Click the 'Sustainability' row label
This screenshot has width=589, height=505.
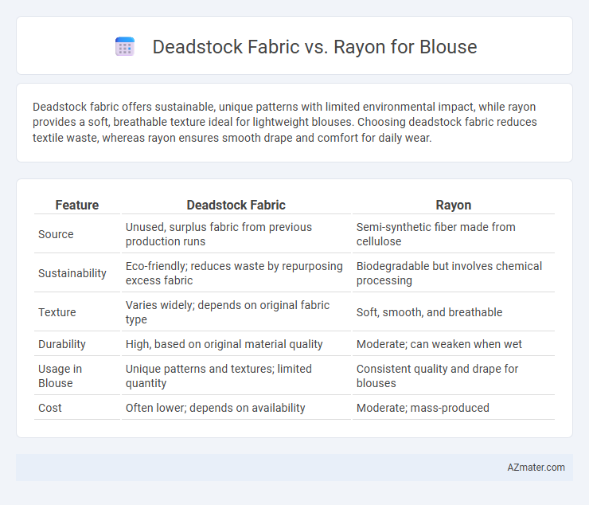coord(72,273)
